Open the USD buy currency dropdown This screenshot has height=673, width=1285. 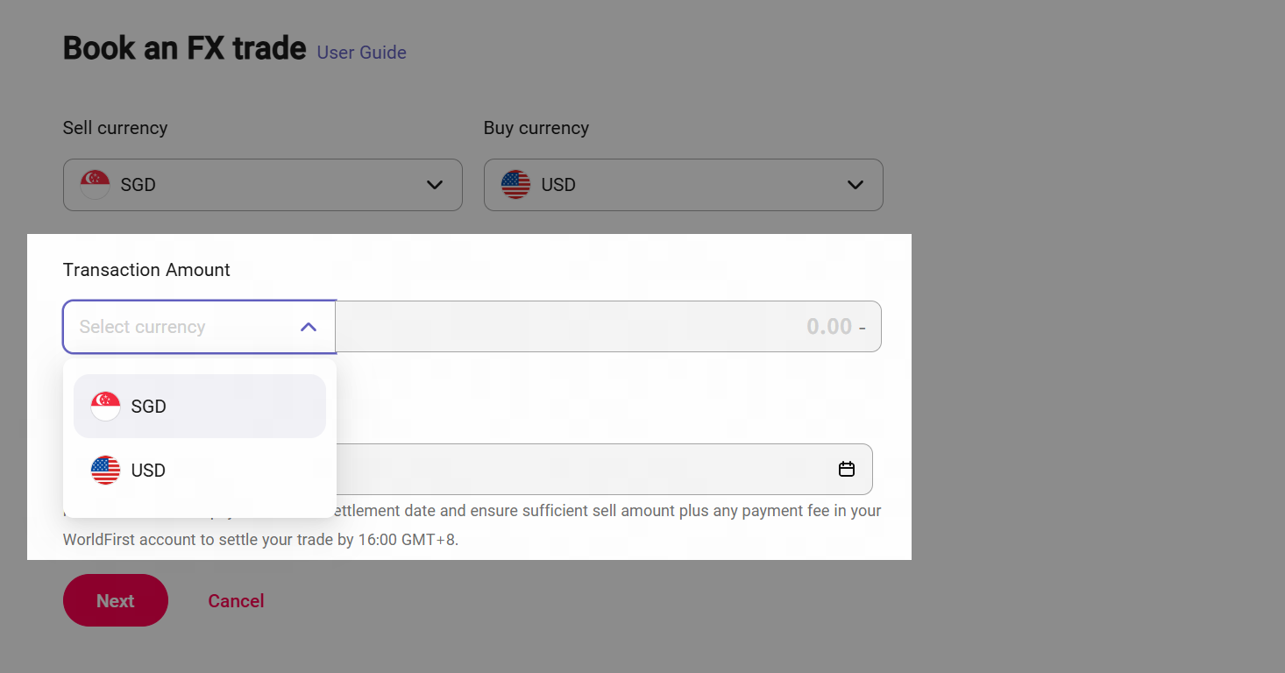[x=683, y=185]
